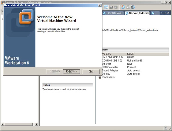Open the unlabeled third VM tab
Viewport: 172px width, 131px height.
[155, 13]
